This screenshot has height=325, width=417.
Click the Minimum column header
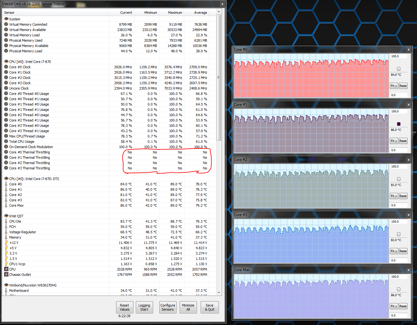tap(146, 13)
